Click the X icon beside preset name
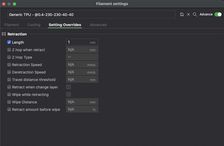This screenshot has height=146, width=224. tap(188, 14)
